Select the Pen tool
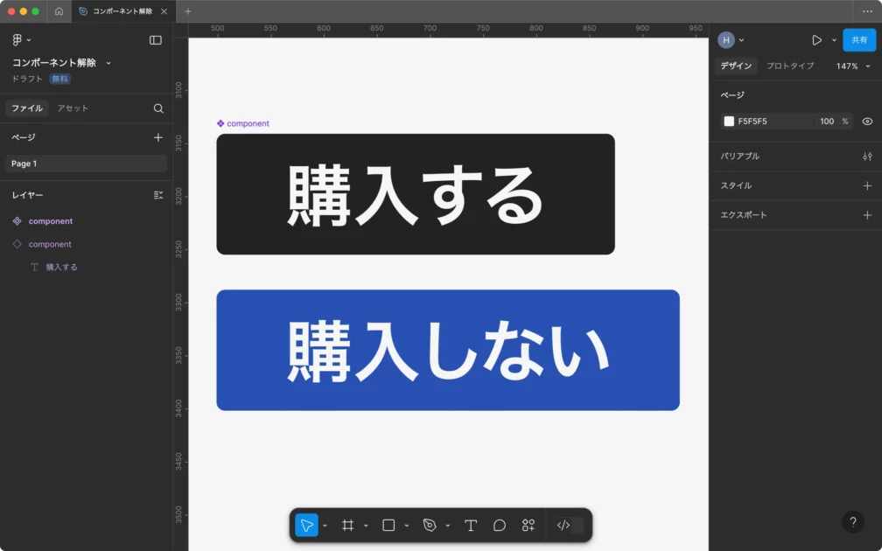The height and width of the screenshot is (551, 882). tap(429, 526)
